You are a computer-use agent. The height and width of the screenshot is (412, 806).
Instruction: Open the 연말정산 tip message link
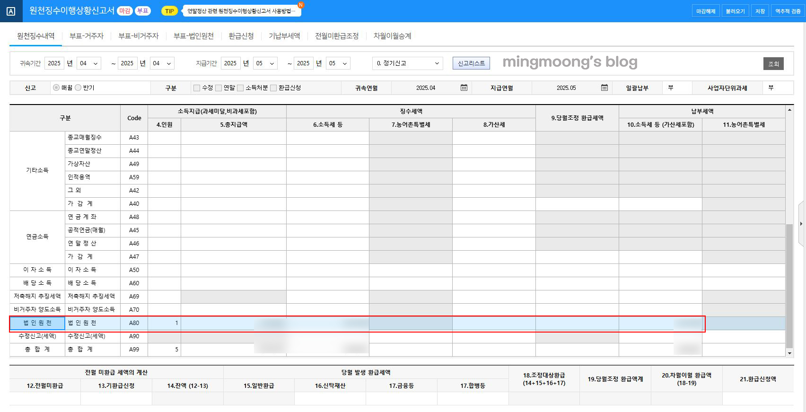click(x=242, y=11)
